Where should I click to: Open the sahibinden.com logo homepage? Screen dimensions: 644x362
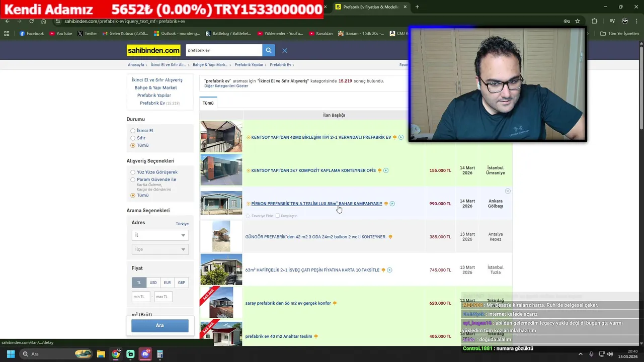point(153,50)
